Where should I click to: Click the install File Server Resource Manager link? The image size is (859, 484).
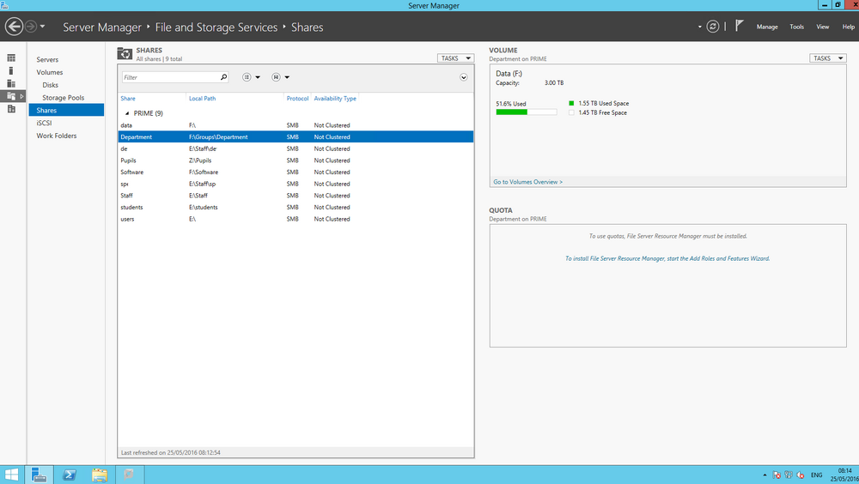(667, 258)
